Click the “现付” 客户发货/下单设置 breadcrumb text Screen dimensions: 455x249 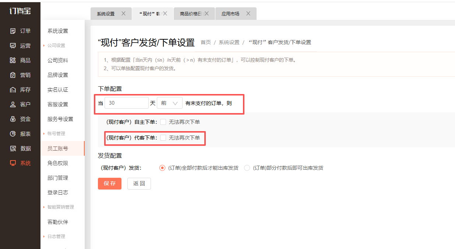point(280,43)
